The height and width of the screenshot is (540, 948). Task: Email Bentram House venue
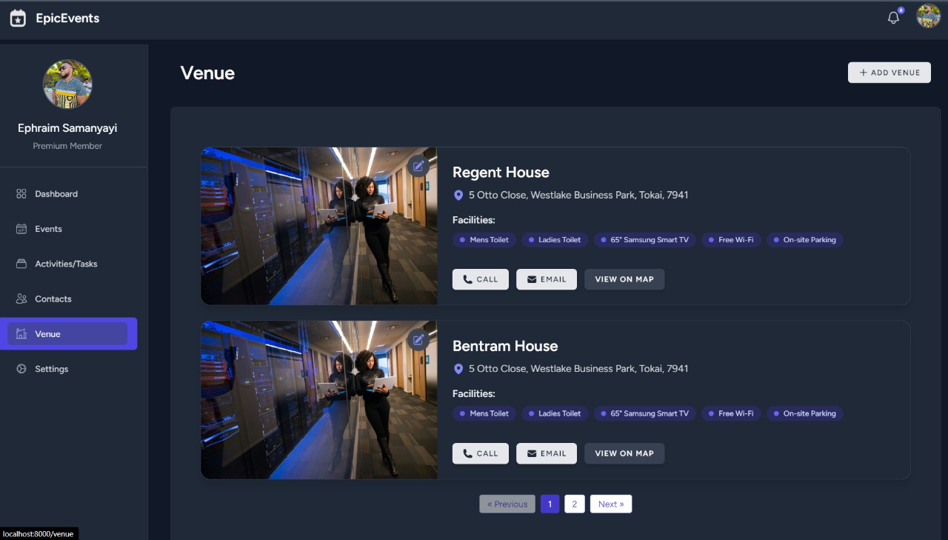[x=547, y=453]
